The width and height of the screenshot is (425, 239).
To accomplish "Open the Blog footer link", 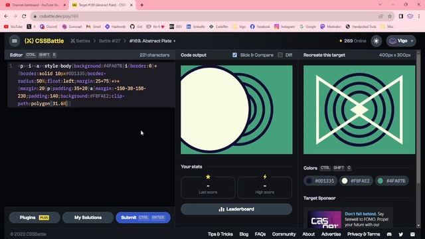I will point(244,234).
